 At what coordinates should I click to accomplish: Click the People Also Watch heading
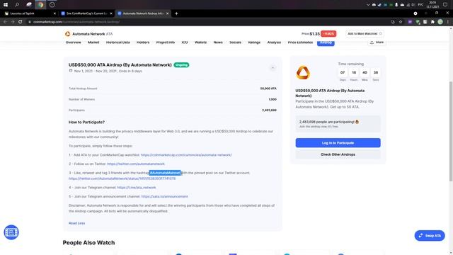tap(88, 242)
